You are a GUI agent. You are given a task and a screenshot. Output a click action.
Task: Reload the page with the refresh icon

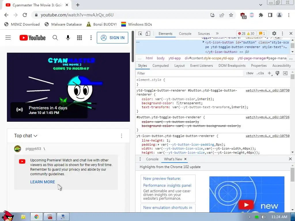point(25,15)
